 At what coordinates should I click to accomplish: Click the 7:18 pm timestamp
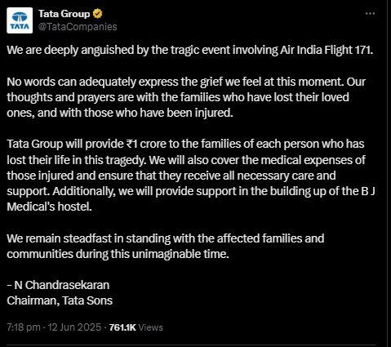(x=24, y=327)
